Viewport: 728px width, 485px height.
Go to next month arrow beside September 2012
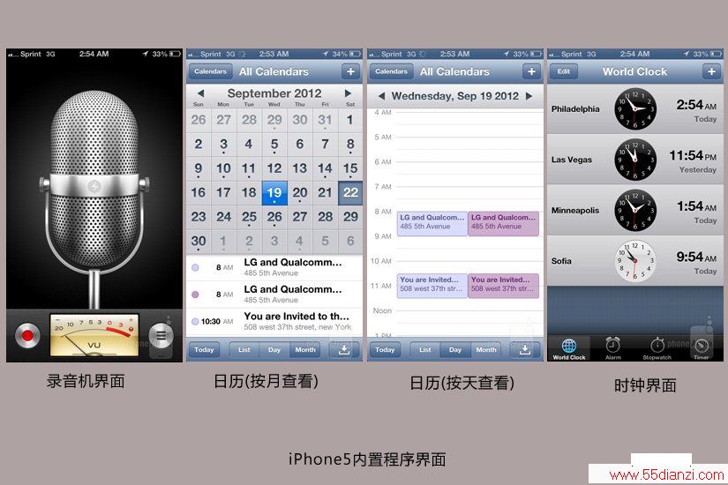click(x=348, y=93)
